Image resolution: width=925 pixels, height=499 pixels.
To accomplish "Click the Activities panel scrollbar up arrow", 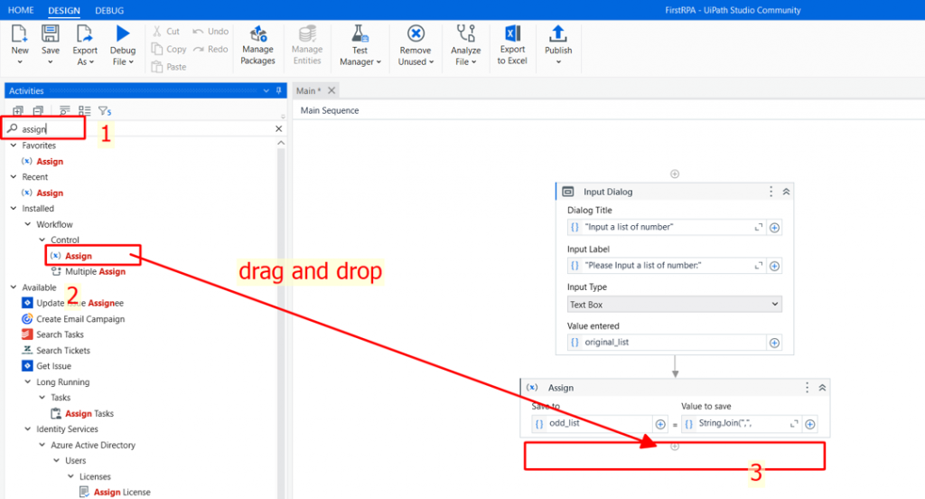I will pos(281,143).
